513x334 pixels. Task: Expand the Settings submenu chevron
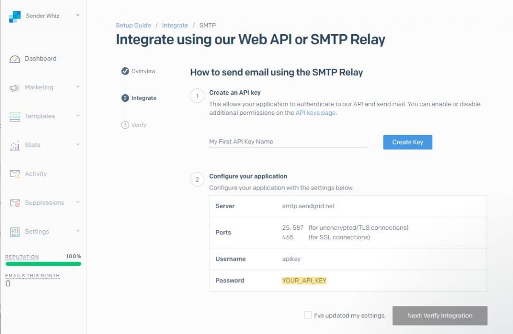[78, 231]
